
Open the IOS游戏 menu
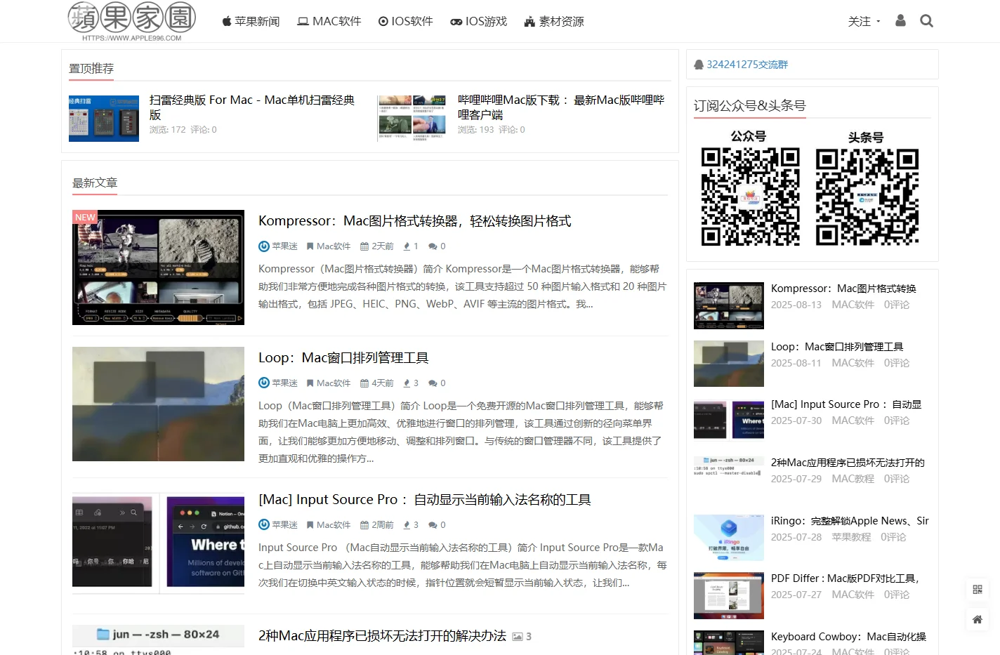[478, 21]
